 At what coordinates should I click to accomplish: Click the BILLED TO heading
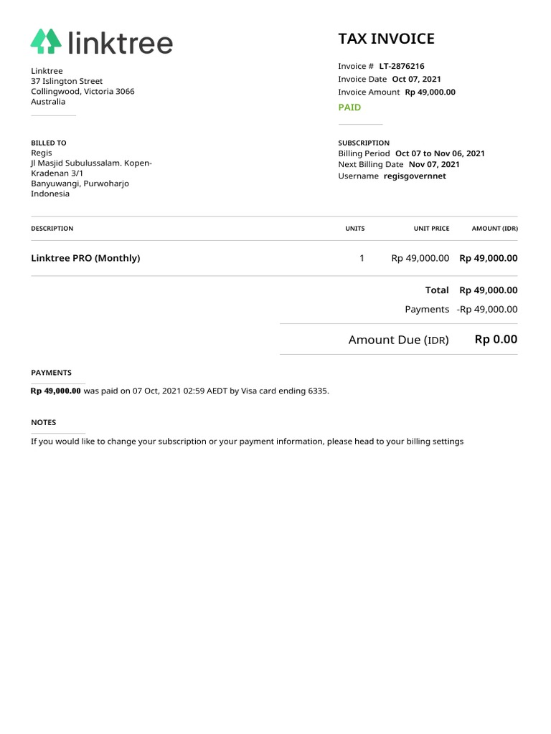pos(49,143)
